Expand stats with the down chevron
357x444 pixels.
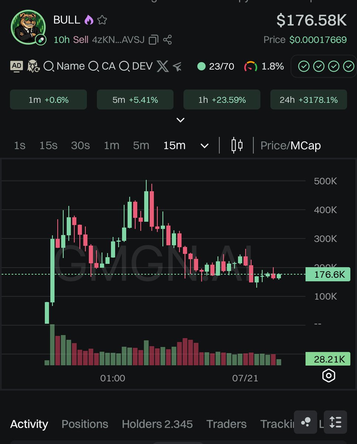(180, 120)
